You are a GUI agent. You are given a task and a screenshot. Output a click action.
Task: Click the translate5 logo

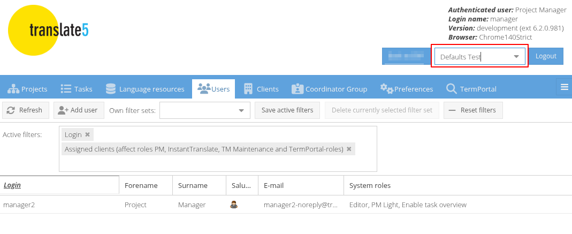(48, 31)
